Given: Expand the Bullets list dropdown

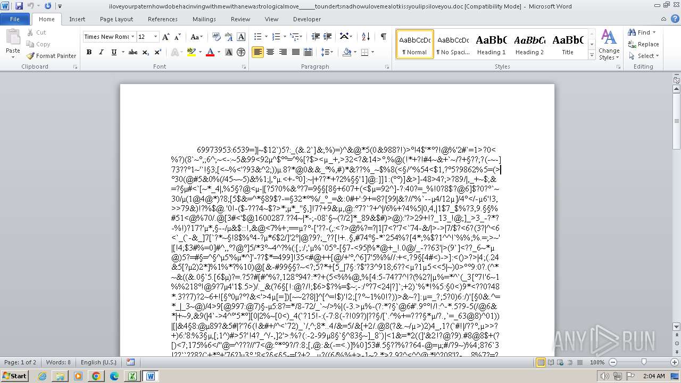Looking at the screenshot, I should (267, 37).
